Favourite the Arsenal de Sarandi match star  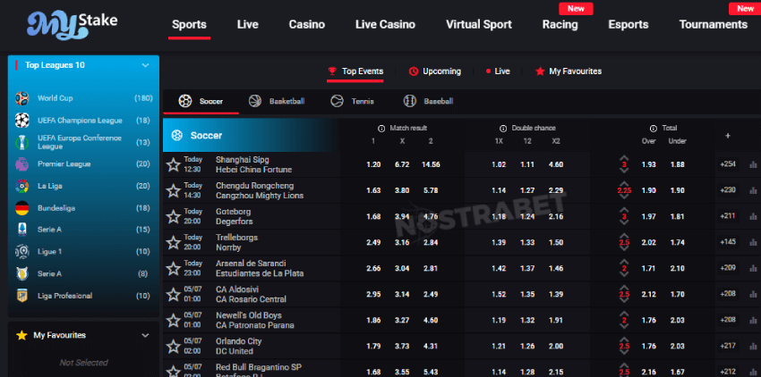[174, 268]
